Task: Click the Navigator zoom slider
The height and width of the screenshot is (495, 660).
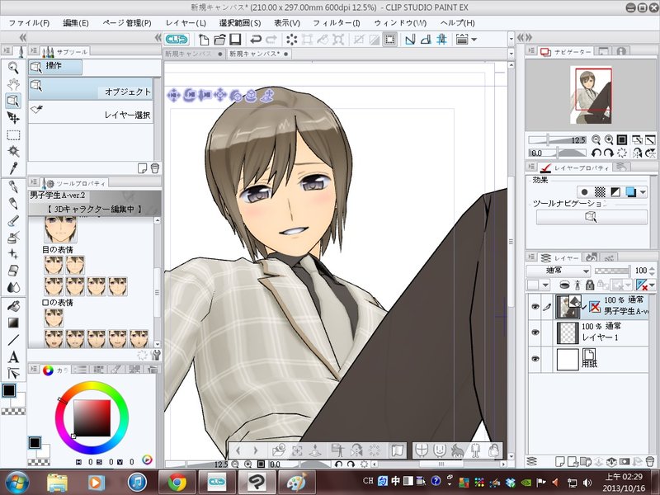Action: [x=556, y=139]
